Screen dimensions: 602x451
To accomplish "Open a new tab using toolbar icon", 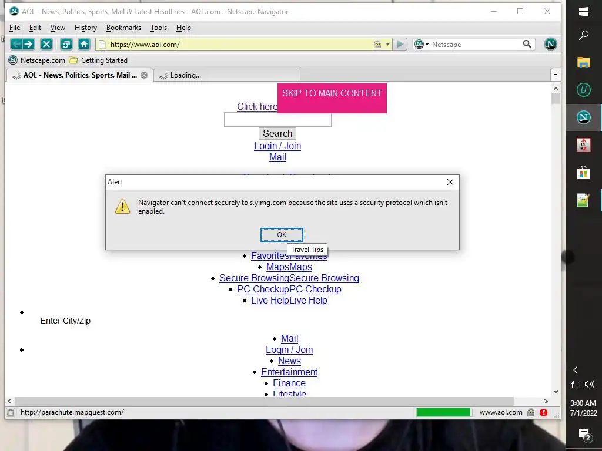I will [66, 44].
